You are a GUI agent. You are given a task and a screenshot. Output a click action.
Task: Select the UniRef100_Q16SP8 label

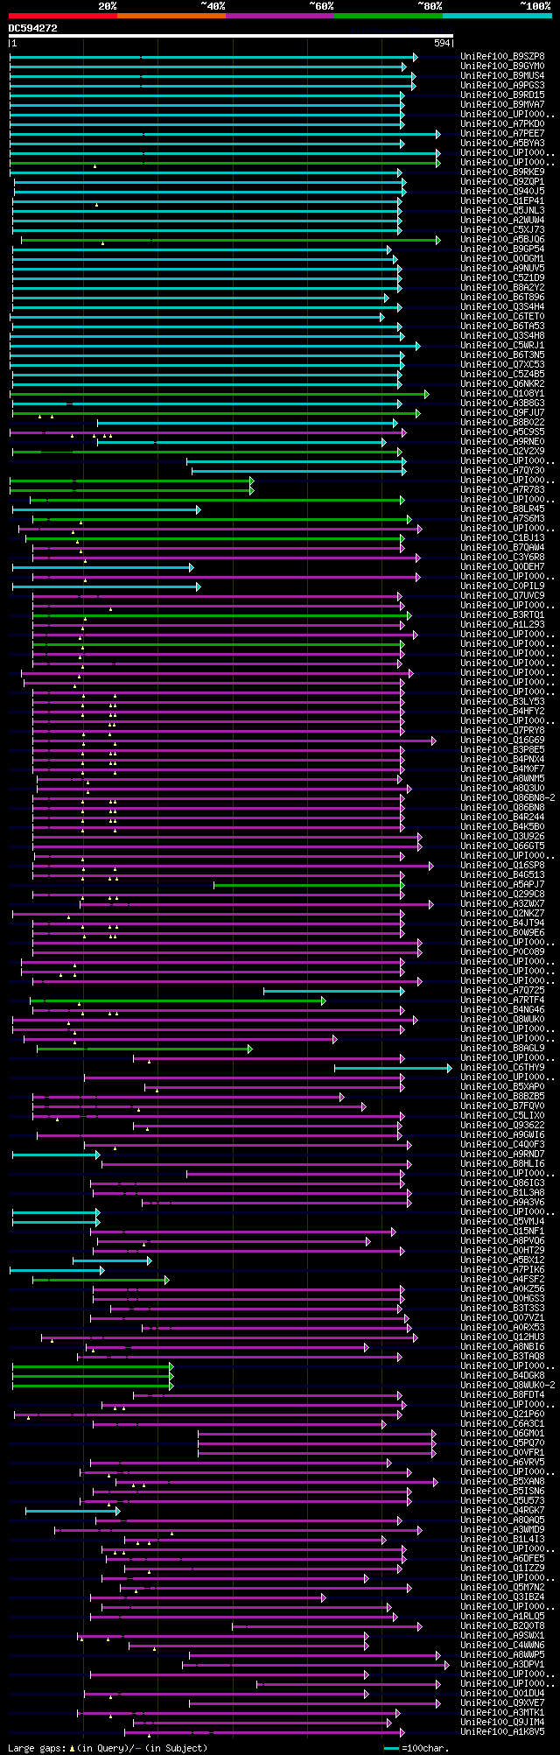point(502,866)
